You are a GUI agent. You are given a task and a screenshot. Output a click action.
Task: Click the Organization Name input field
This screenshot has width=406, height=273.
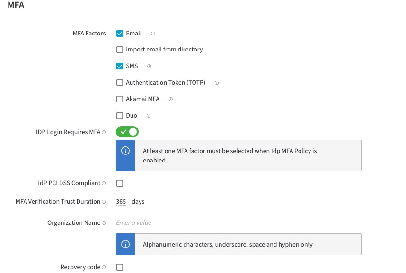134,223
